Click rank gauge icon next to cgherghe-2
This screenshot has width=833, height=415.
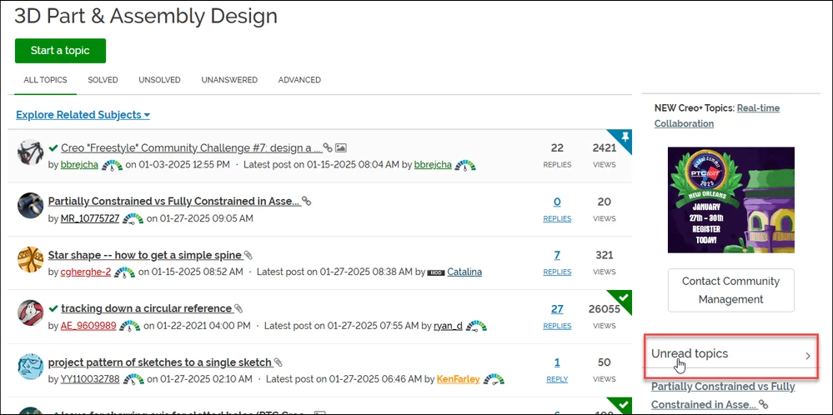pyautogui.click(x=125, y=272)
